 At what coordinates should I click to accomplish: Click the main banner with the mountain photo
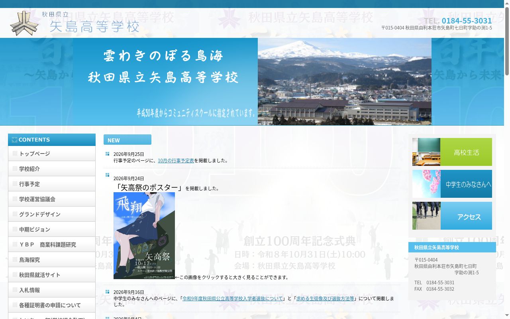pyautogui.click(x=252, y=82)
